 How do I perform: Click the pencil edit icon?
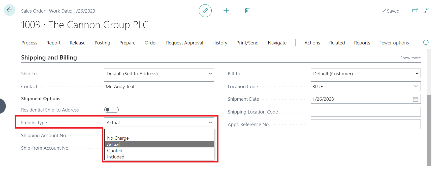(205, 11)
